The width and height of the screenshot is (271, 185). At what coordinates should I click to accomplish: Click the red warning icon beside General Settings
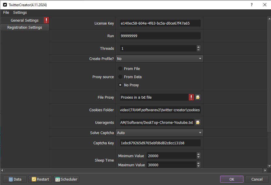click(x=46, y=20)
